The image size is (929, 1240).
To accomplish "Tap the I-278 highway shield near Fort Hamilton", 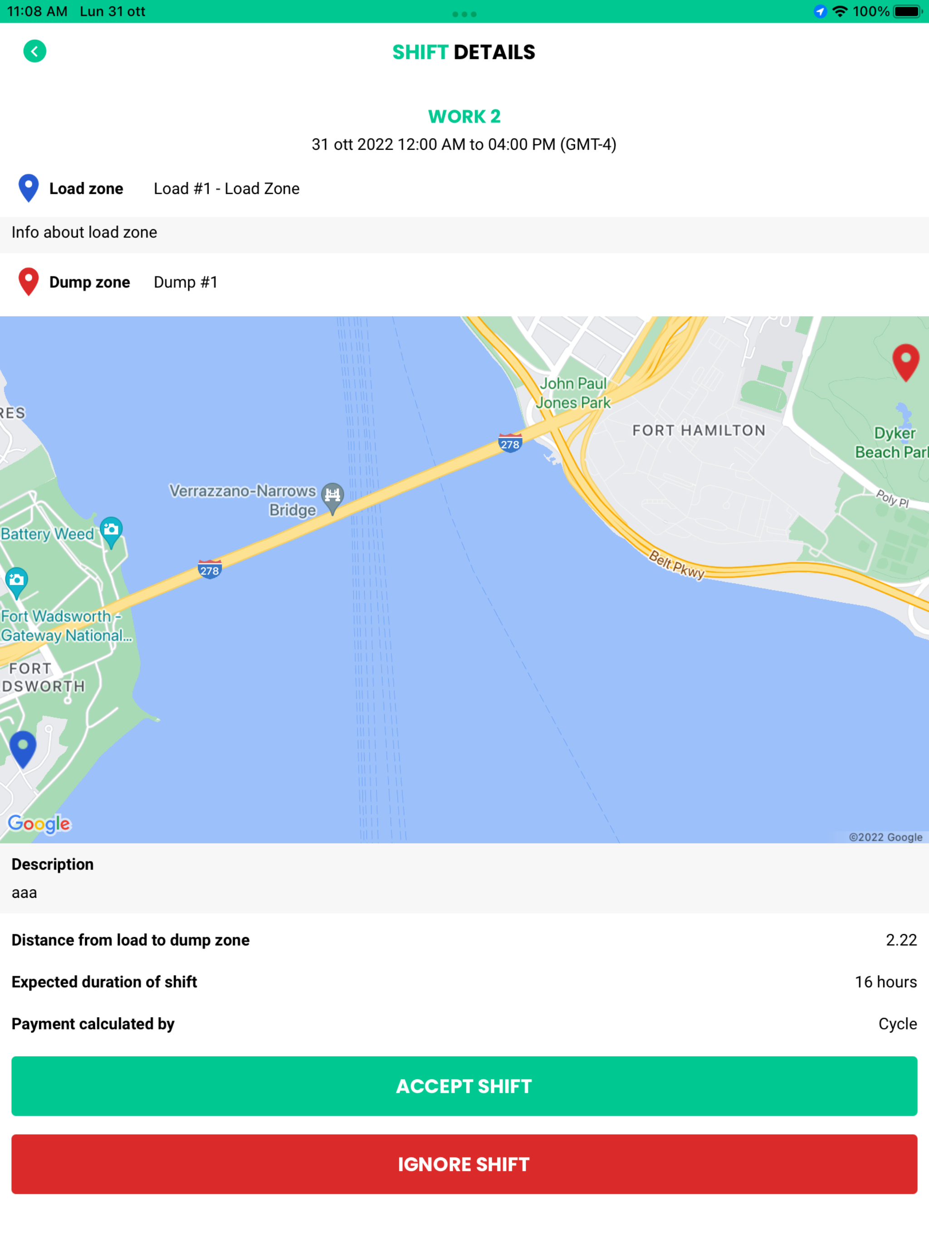I will (x=510, y=443).
